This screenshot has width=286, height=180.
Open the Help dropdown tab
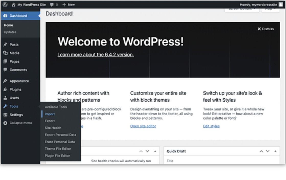pyautogui.click(x=270, y=10)
